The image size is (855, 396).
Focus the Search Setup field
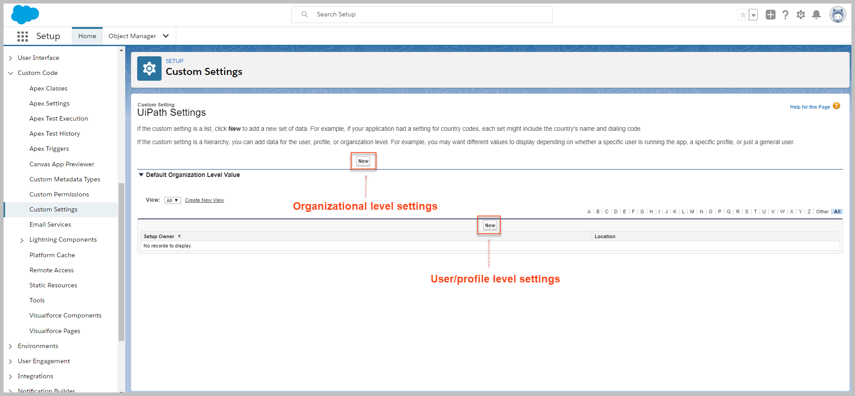(422, 14)
